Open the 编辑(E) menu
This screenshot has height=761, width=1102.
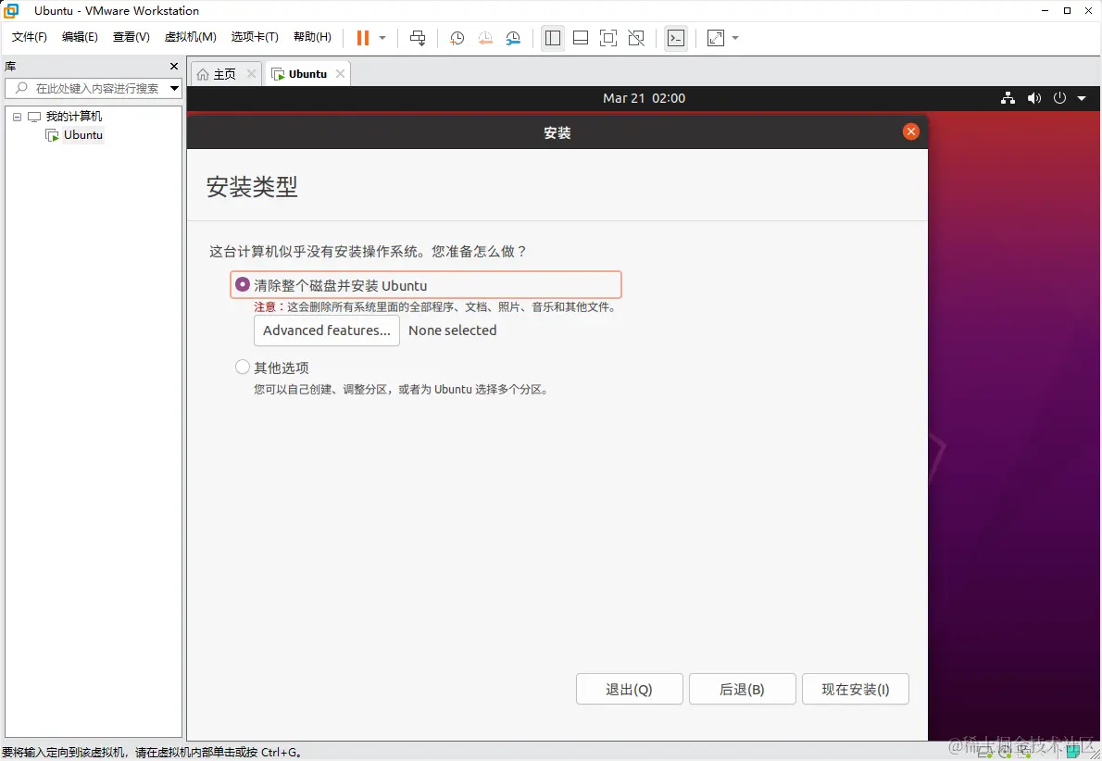pos(80,36)
